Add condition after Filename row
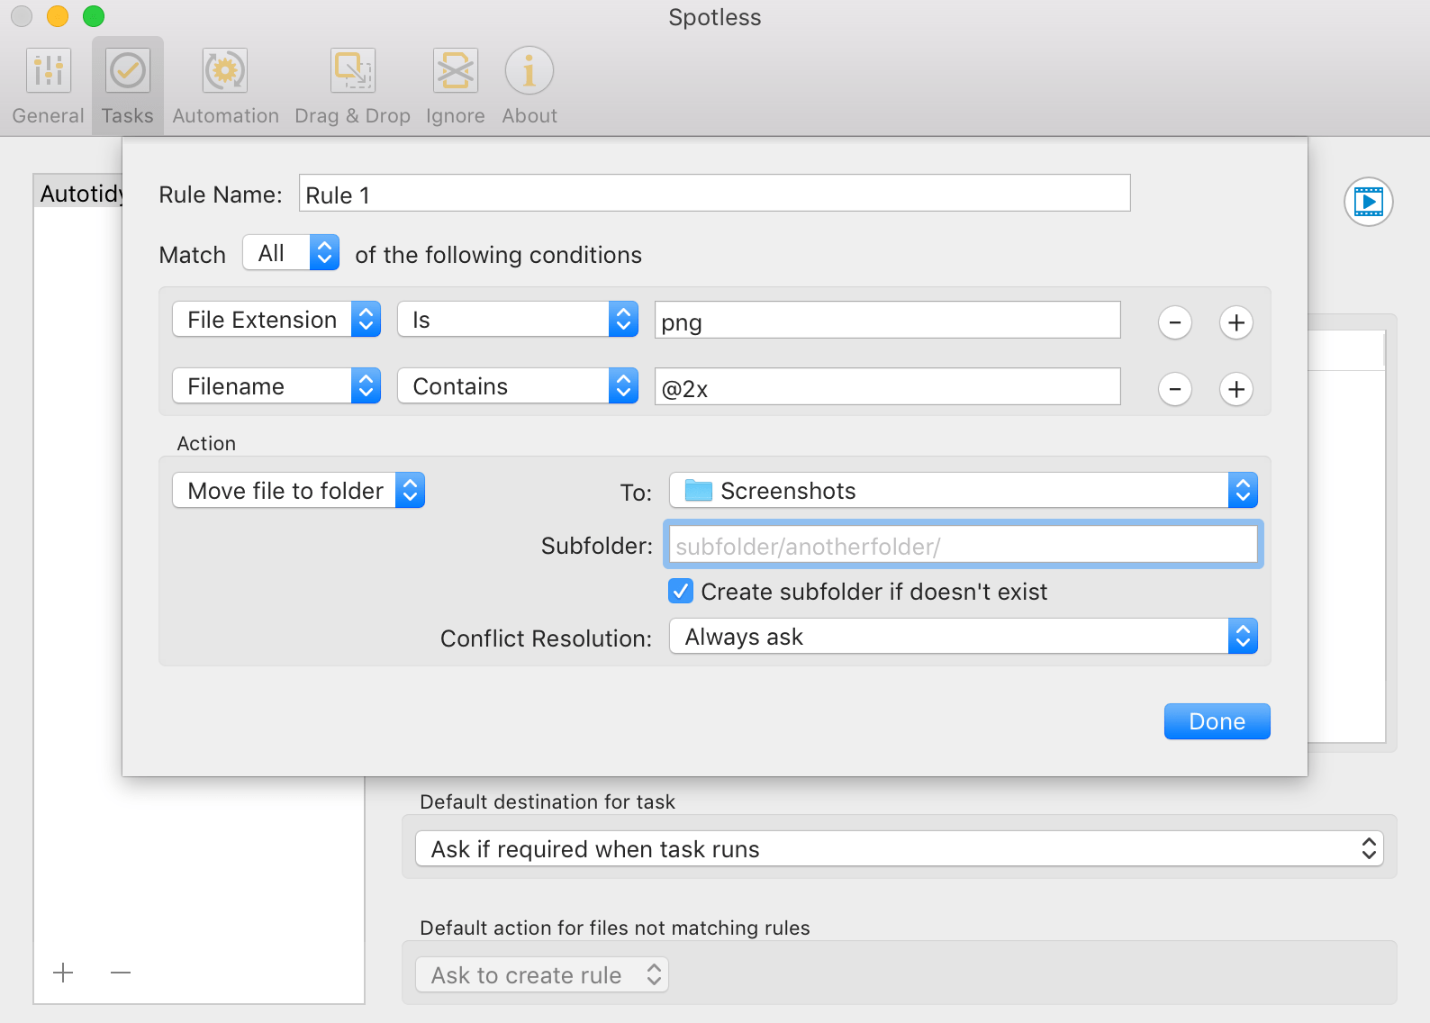Viewport: 1430px width, 1023px height. pos(1236,389)
